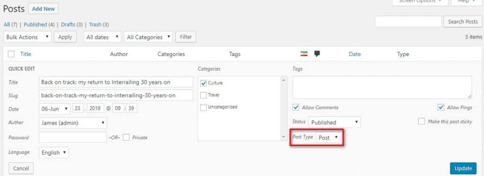
Task: Toggle the Allow Pings checkbox
Action: 441,107
